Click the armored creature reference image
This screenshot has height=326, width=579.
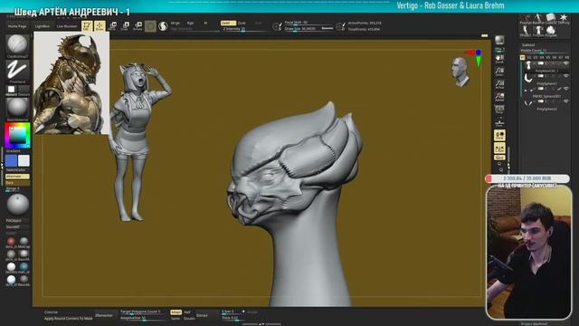pyautogui.click(x=71, y=82)
